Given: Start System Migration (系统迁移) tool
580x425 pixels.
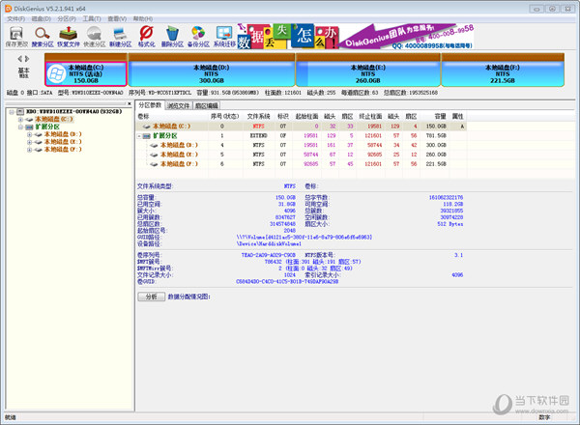Looking at the screenshot, I should (224, 37).
